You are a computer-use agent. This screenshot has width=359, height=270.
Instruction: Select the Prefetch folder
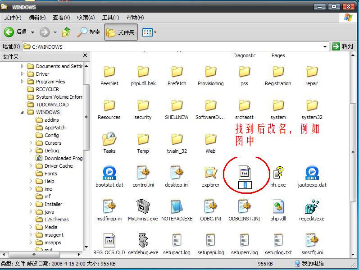point(177,75)
